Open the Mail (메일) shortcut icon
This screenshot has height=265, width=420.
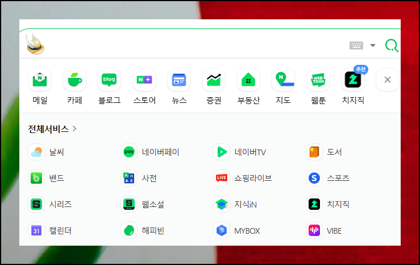coord(40,80)
